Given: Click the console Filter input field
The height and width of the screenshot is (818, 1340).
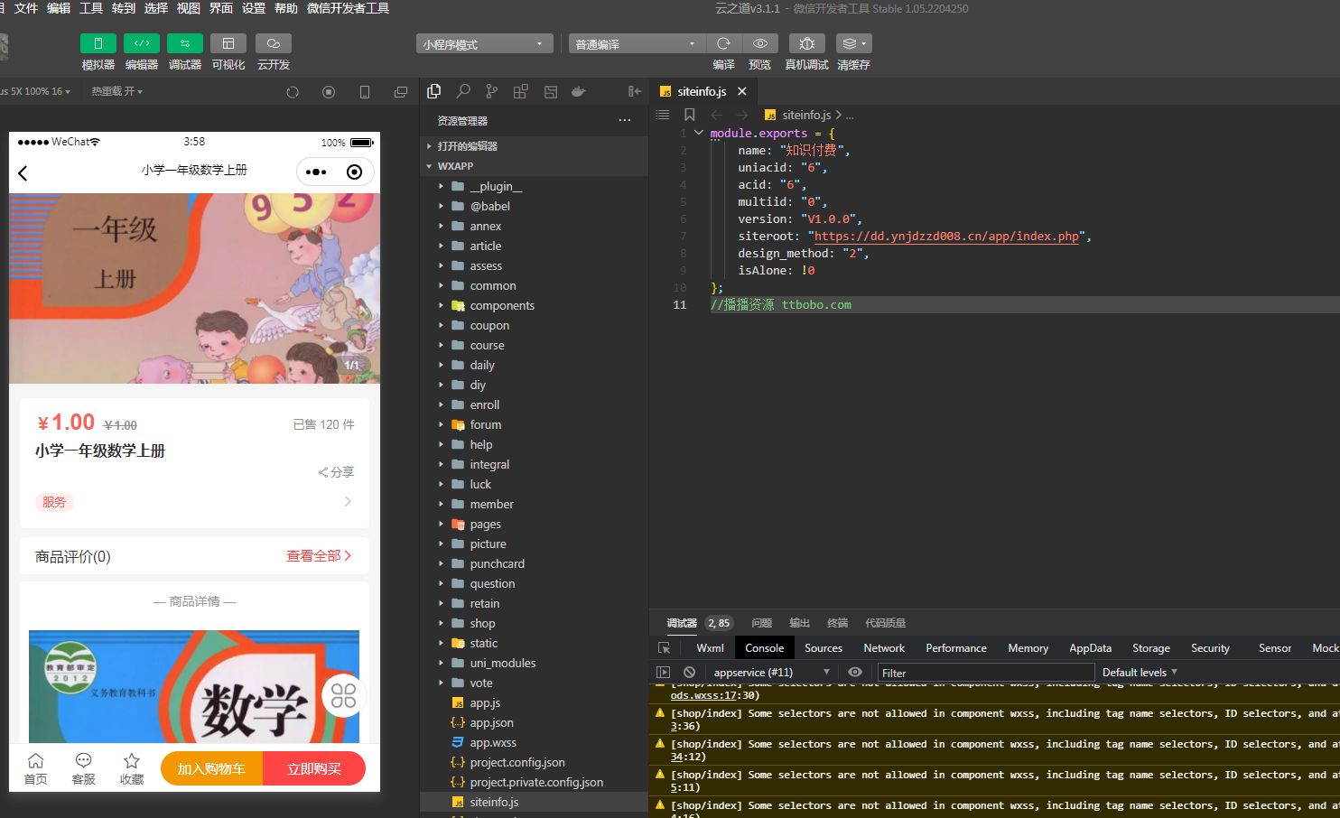Looking at the screenshot, I should pos(986,673).
